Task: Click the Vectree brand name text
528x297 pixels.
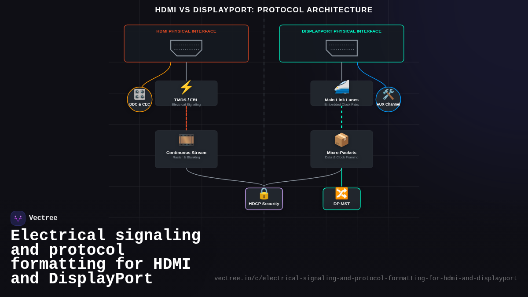Action: (44, 218)
